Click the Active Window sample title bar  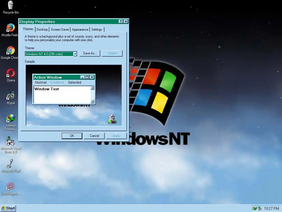pyautogui.click(x=64, y=77)
